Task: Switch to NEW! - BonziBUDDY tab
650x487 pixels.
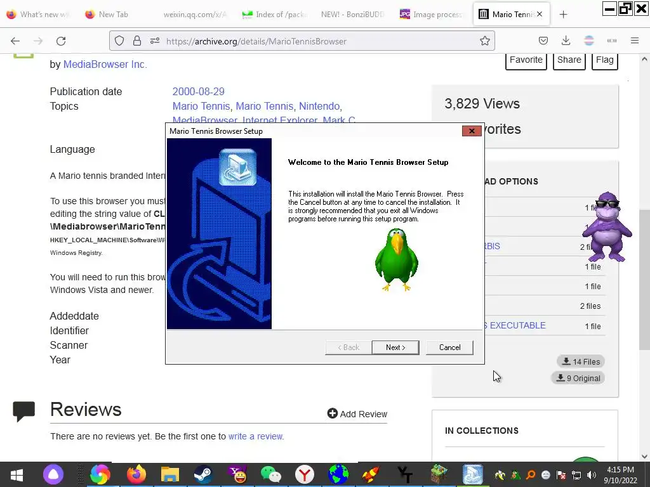Action: coord(352,15)
